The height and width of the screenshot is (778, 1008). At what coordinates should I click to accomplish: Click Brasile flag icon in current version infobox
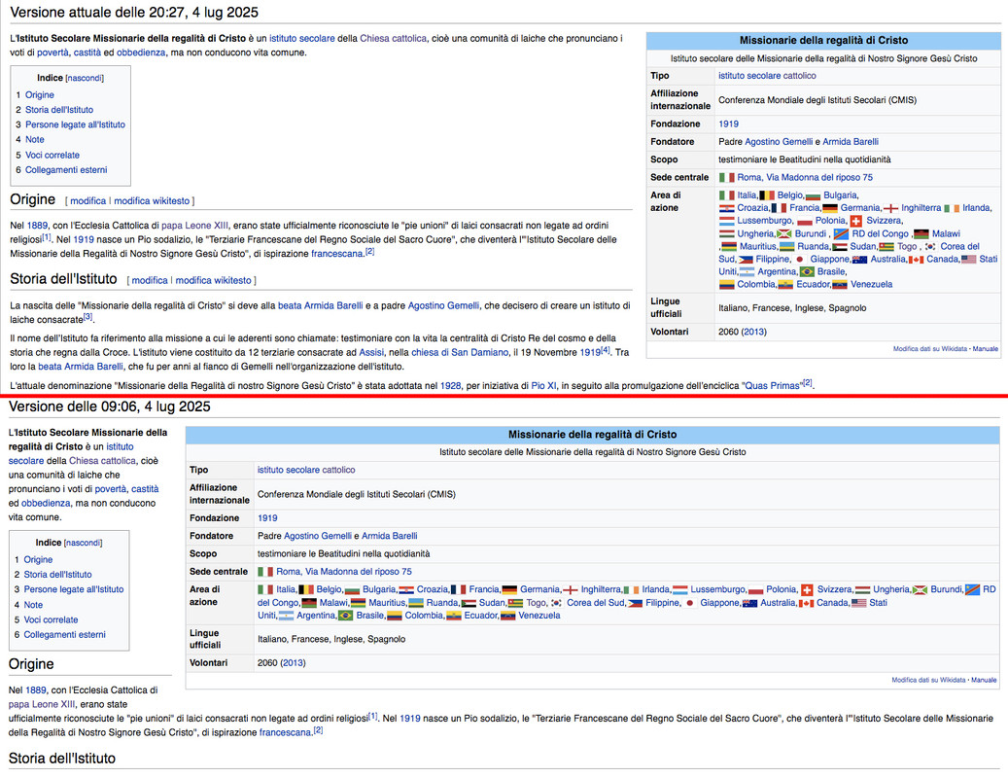coord(807,272)
